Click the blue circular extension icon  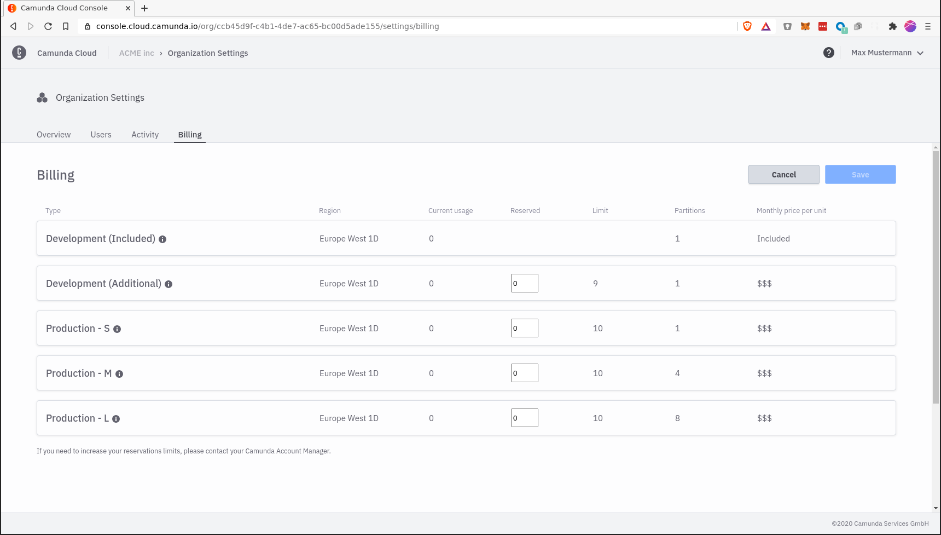[841, 27]
